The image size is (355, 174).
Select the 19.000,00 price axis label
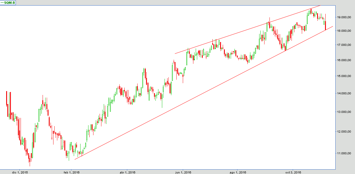[x=344, y=17]
